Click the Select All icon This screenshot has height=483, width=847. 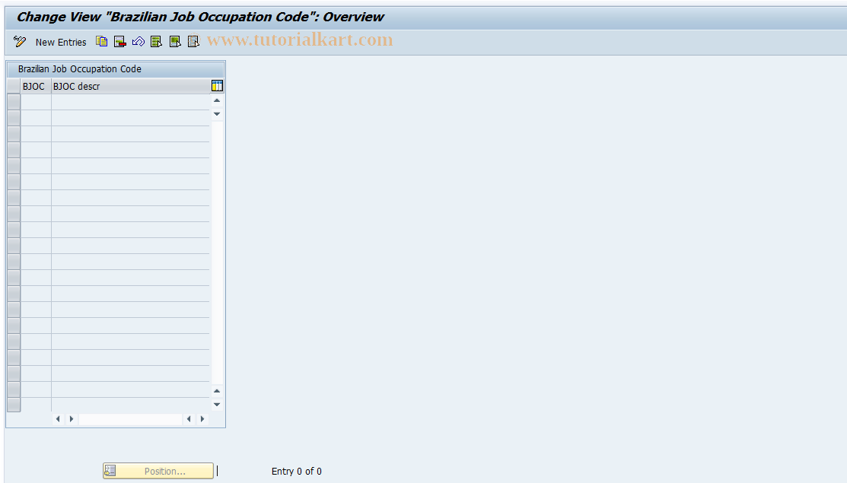(x=157, y=42)
